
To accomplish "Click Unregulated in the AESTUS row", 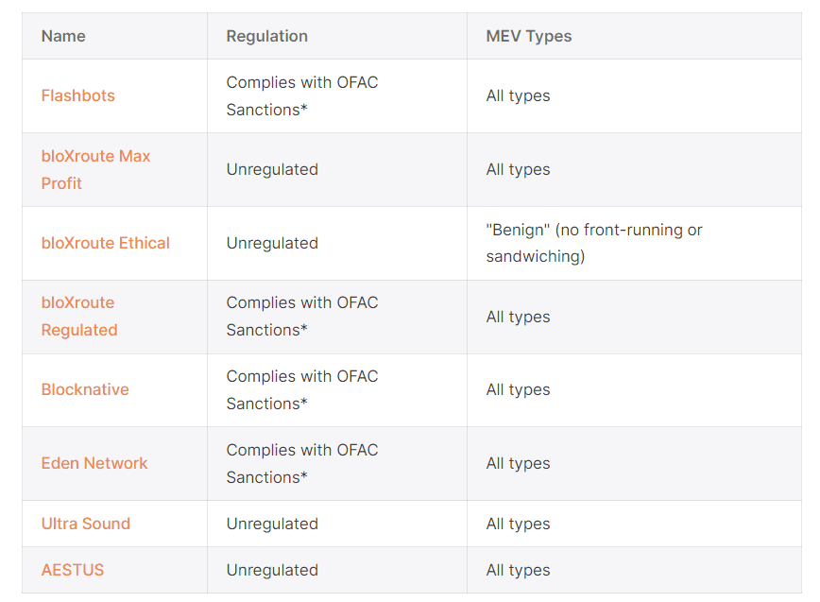I will click(x=272, y=570).
